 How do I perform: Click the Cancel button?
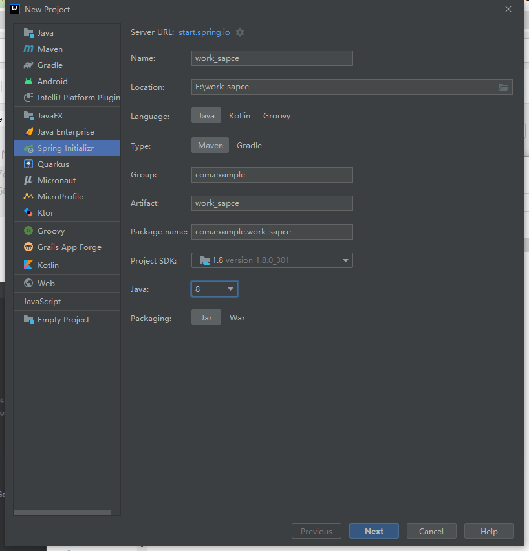(x=431, y=531)
